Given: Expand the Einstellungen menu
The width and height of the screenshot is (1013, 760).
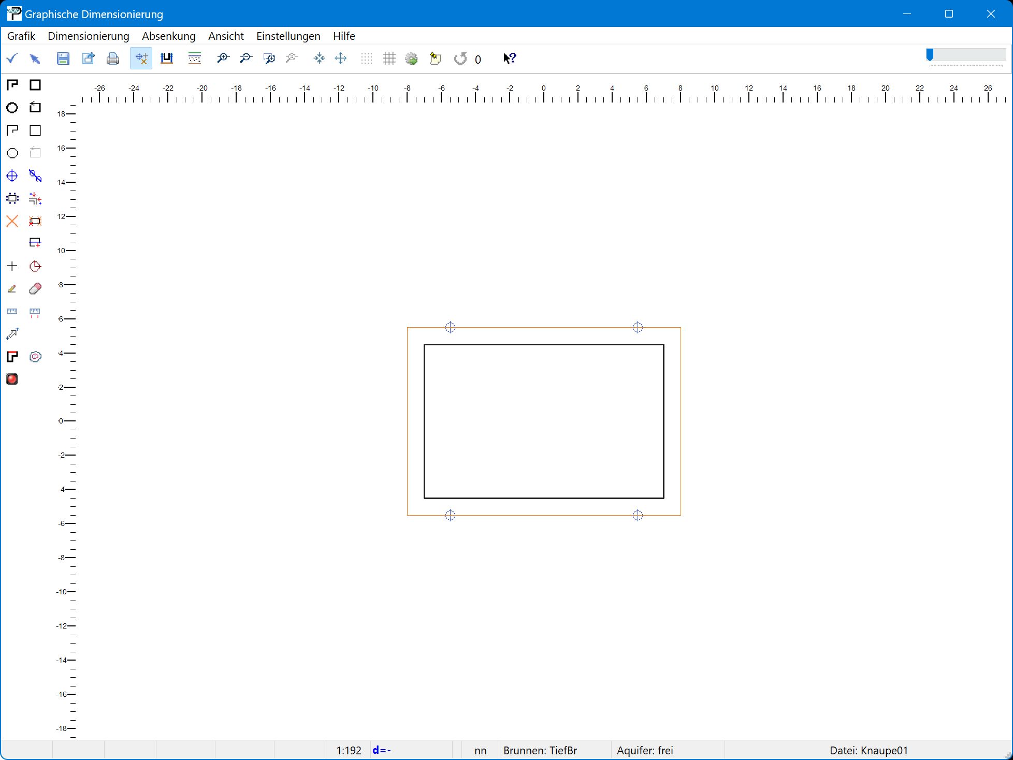Looking at the screenshot, I should tap(288, 36).
